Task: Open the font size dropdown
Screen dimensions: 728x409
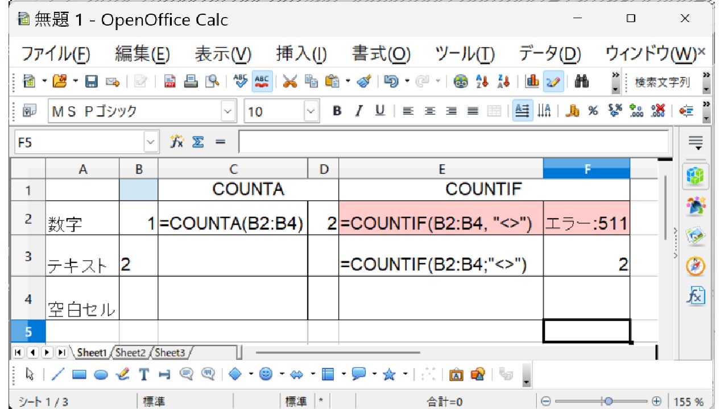Action: pyautogui.click(x=312, y=111)
